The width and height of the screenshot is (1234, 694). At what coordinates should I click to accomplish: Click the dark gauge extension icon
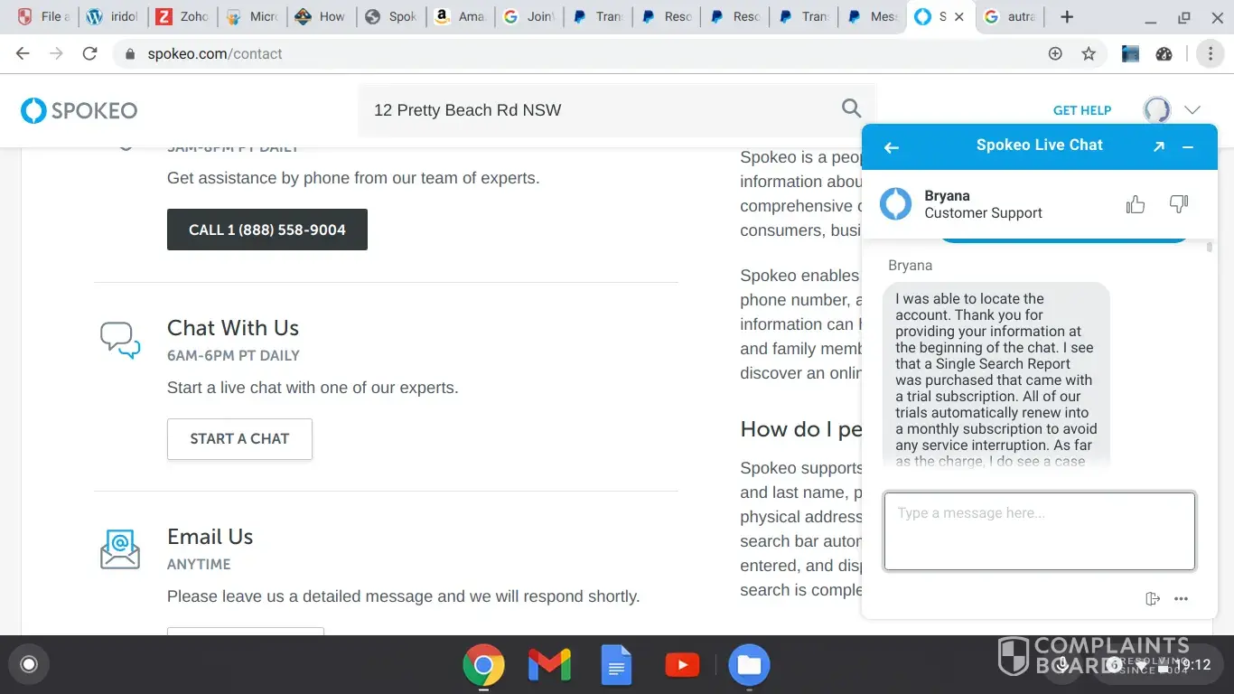[1164, 53]
